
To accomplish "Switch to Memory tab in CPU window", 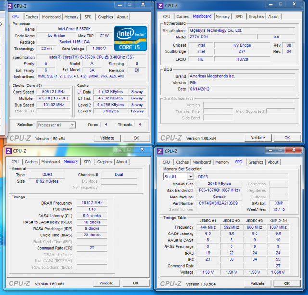I will point(72,17).
